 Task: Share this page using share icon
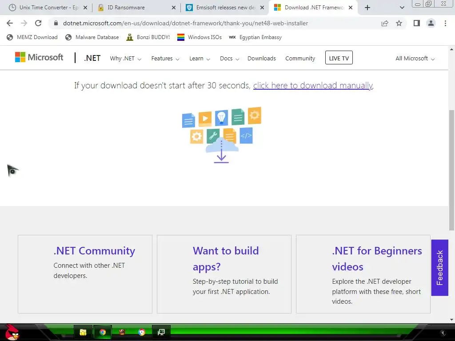coord(385,23)
